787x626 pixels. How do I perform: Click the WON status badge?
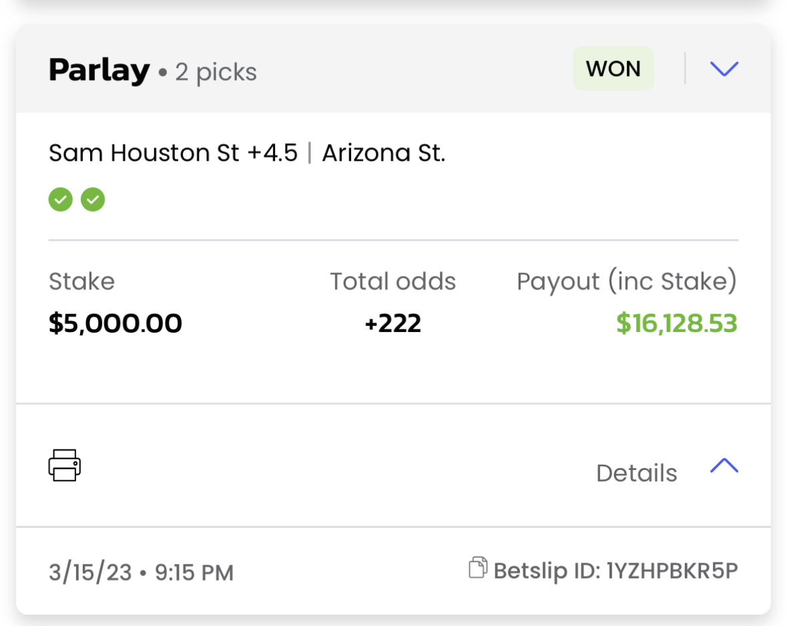click(613, 69)
